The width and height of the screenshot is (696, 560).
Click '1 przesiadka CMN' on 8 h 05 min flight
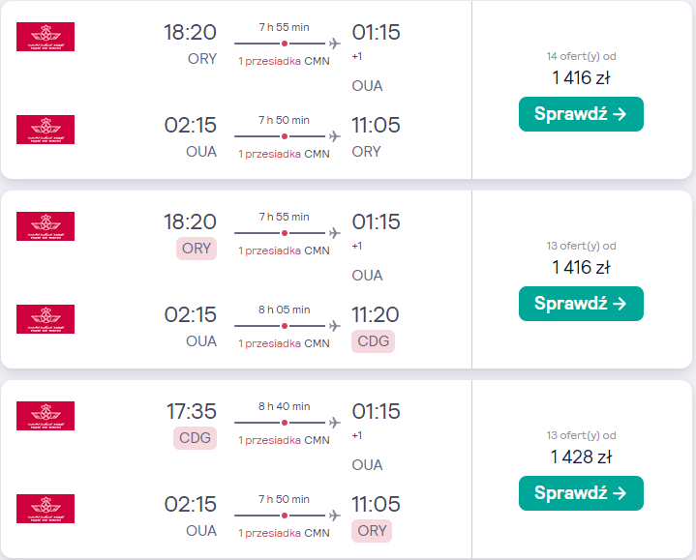click(x=284, y=343)
